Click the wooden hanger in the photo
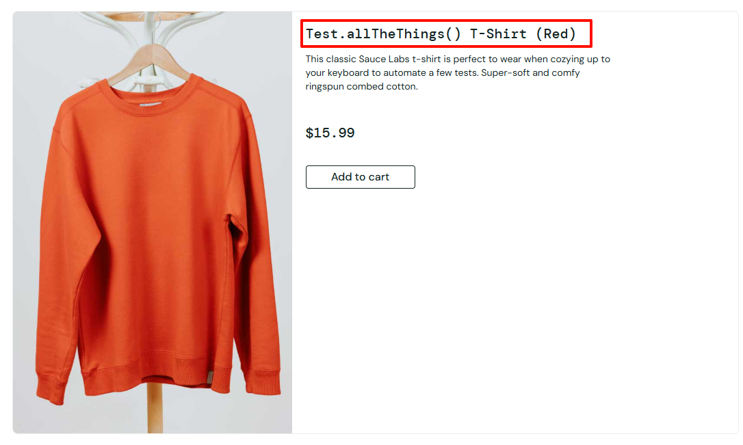This screenshot has height=445, width=743. (149, 66)
